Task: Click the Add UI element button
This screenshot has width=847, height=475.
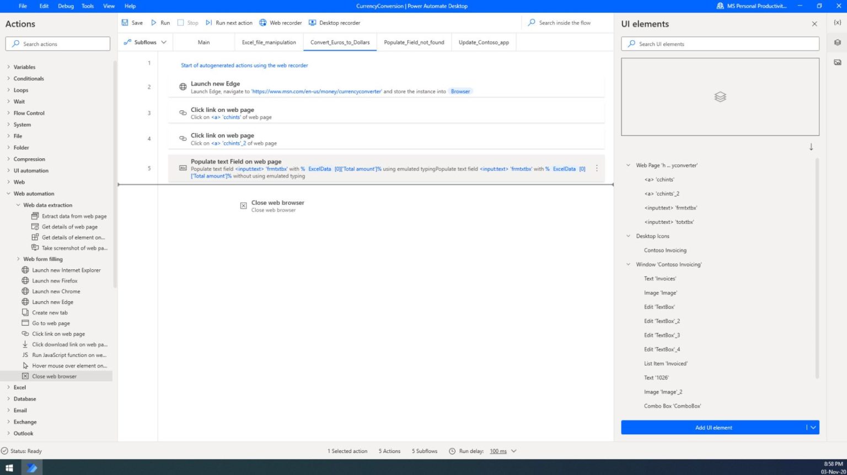Action: pyautogui.click(x=714, y=428)
